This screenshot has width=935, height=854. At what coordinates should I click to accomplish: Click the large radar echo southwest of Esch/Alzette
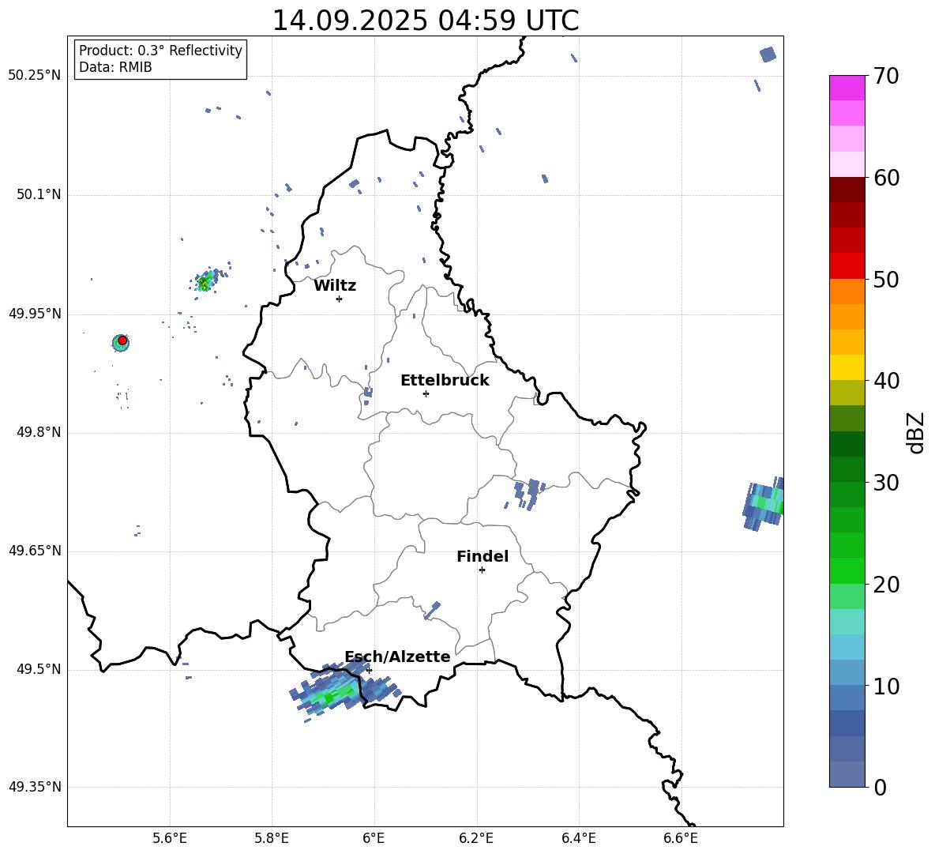pyautogui.click(x=334, y=694)
